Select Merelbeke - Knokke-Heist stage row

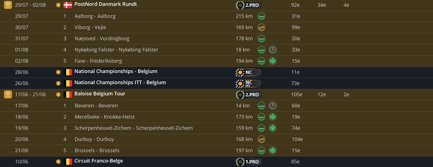[x=104, y=117]
